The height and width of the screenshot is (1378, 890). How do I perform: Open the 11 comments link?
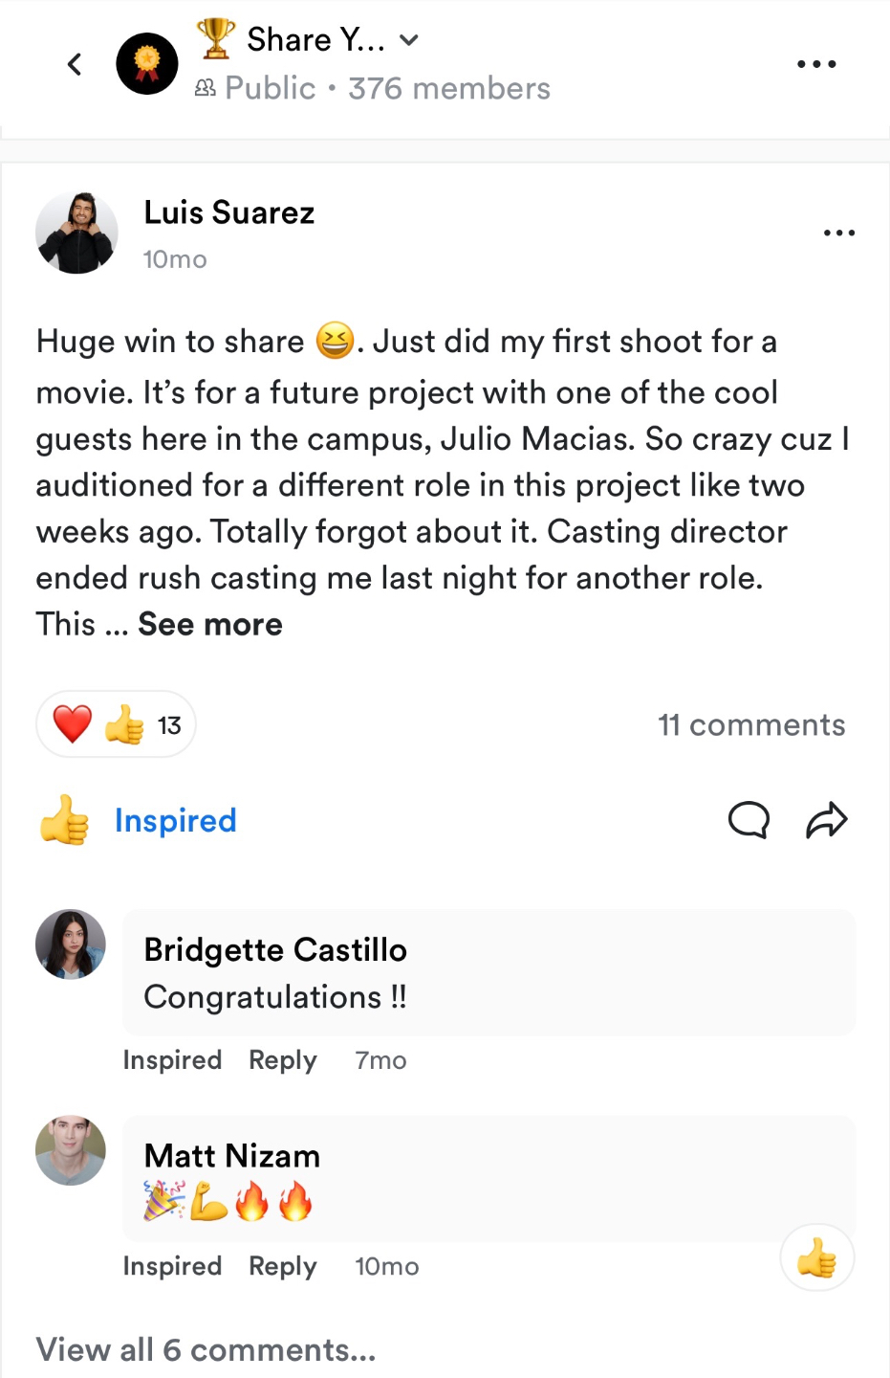click(750, 724)
